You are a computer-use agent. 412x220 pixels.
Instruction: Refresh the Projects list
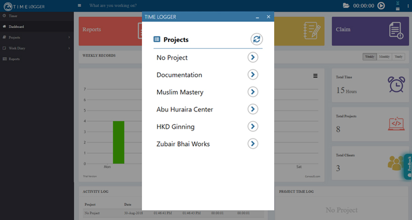tap(256, 39)
